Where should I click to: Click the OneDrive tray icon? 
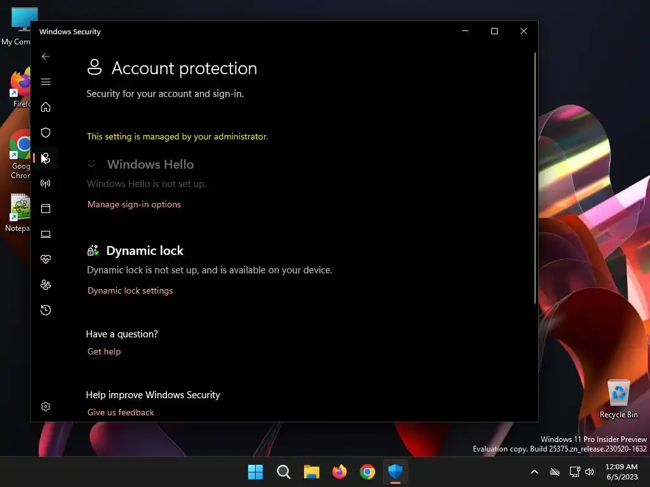555,472
